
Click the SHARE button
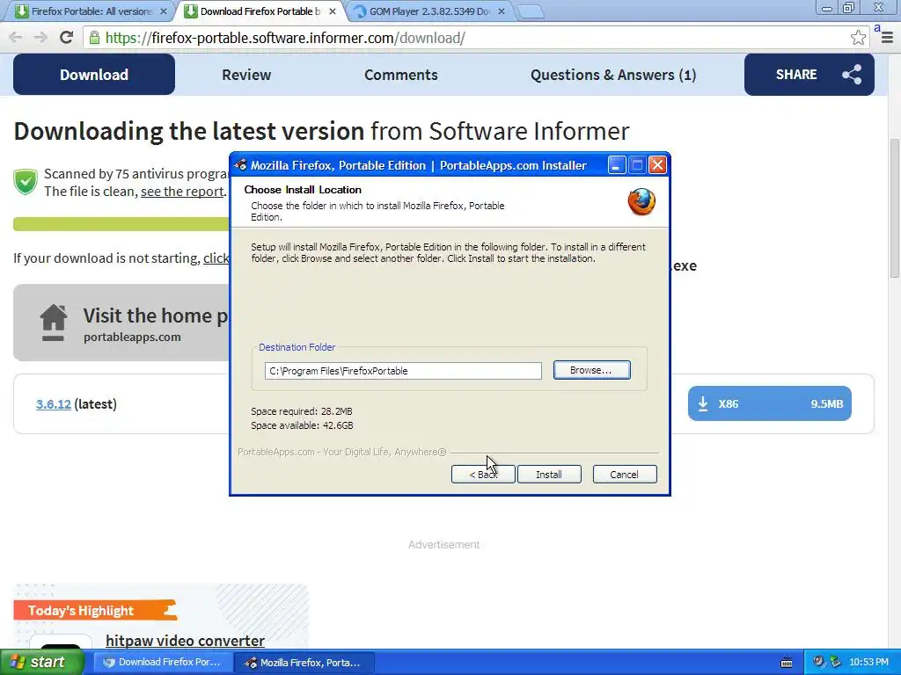point(809,75)
